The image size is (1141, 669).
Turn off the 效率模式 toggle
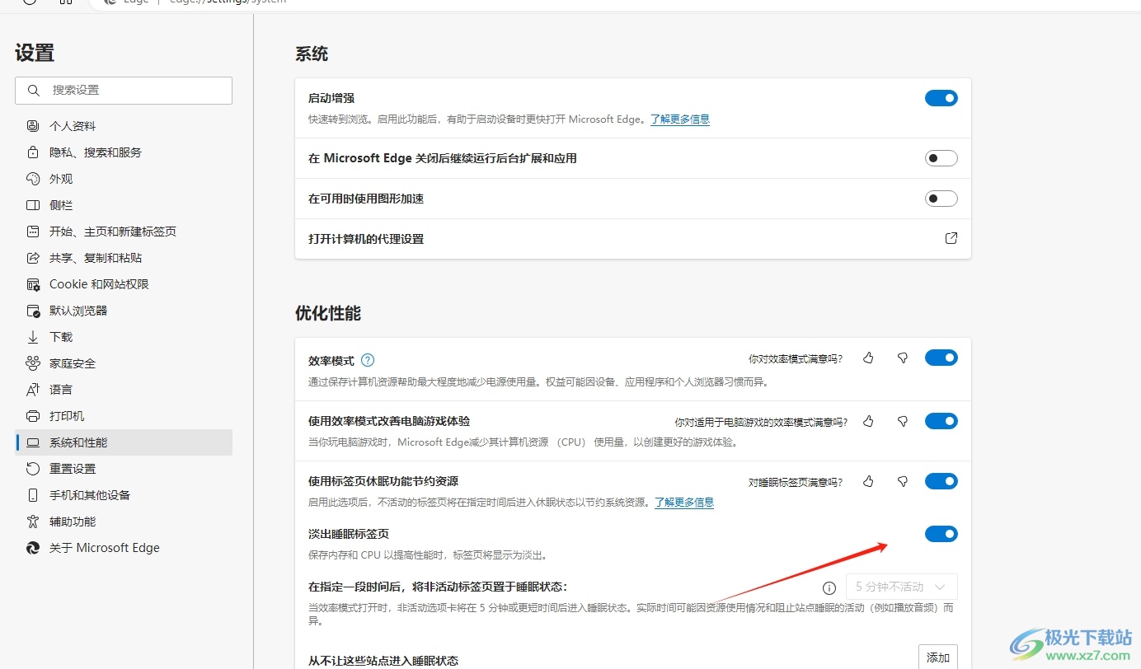tap(941, 358)
